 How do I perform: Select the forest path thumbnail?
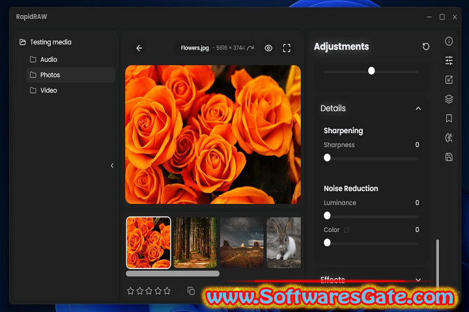[195, 242]
